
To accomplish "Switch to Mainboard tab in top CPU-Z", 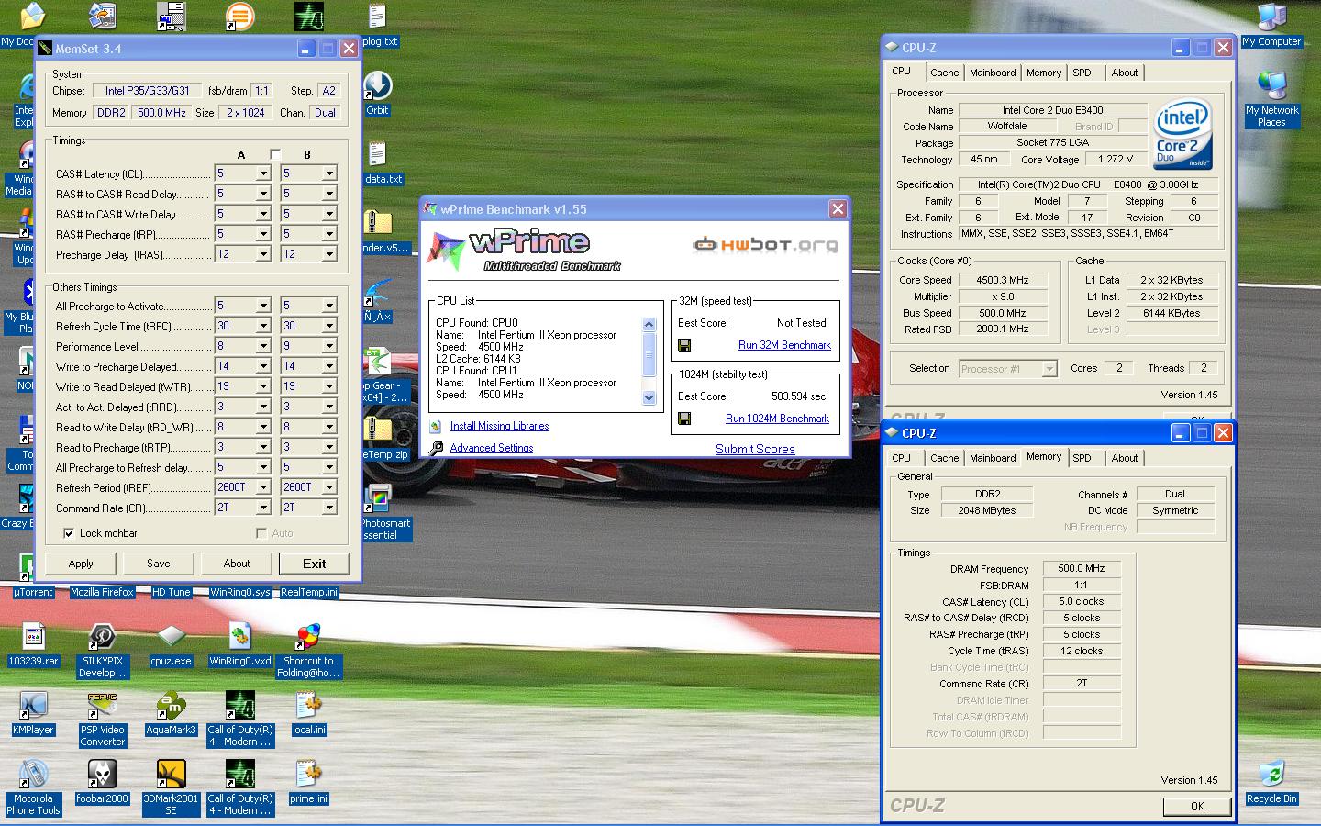I will tap(993, 73).
